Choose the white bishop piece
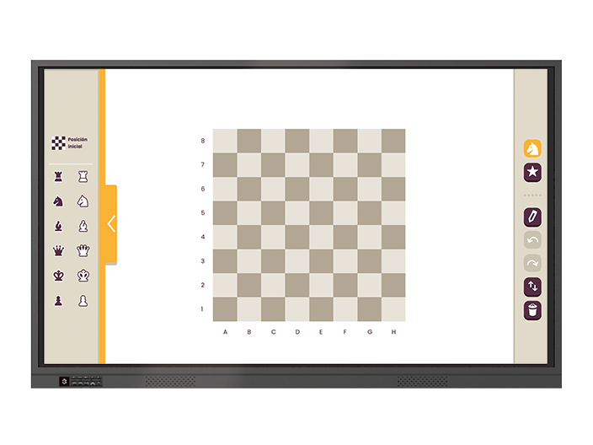This screenshot has height=445, width=593. click(x=83, y=226)
